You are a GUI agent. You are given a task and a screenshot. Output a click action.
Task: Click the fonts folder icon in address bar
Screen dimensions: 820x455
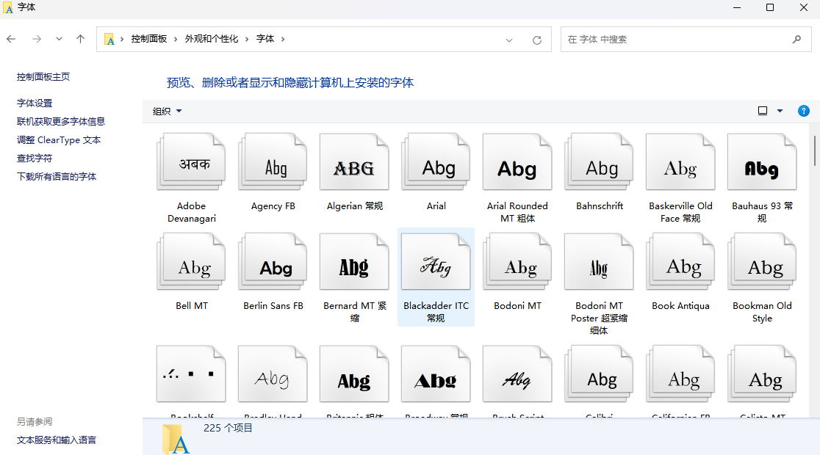tap(109, 39)
